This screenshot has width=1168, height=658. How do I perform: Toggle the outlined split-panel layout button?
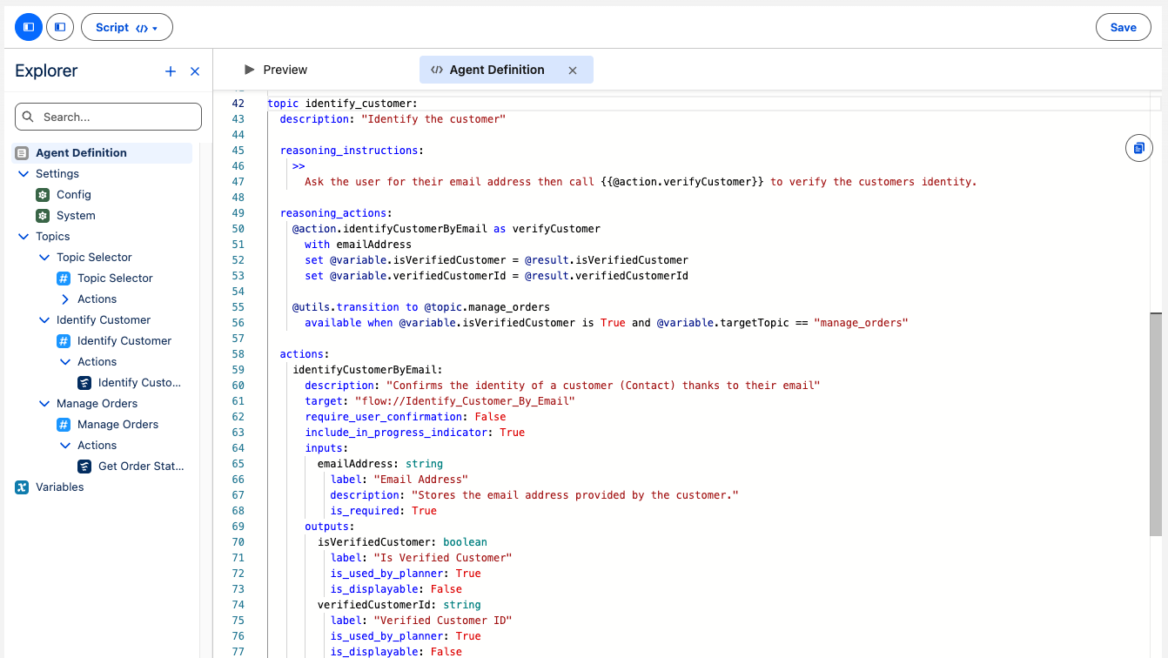(59, 27)
